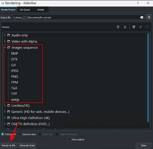Click the create new preset icon
This screenshot has width=153, height=149.
tap(118, 27)
